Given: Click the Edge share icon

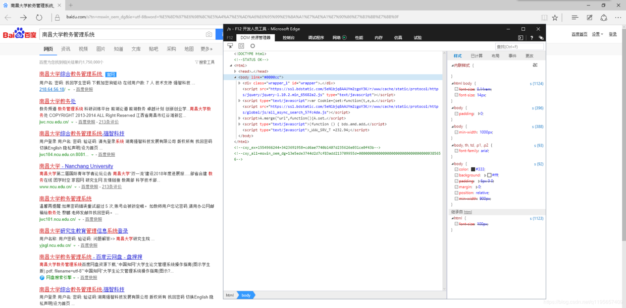Looking at the screenshot, I should coord(603,17).
